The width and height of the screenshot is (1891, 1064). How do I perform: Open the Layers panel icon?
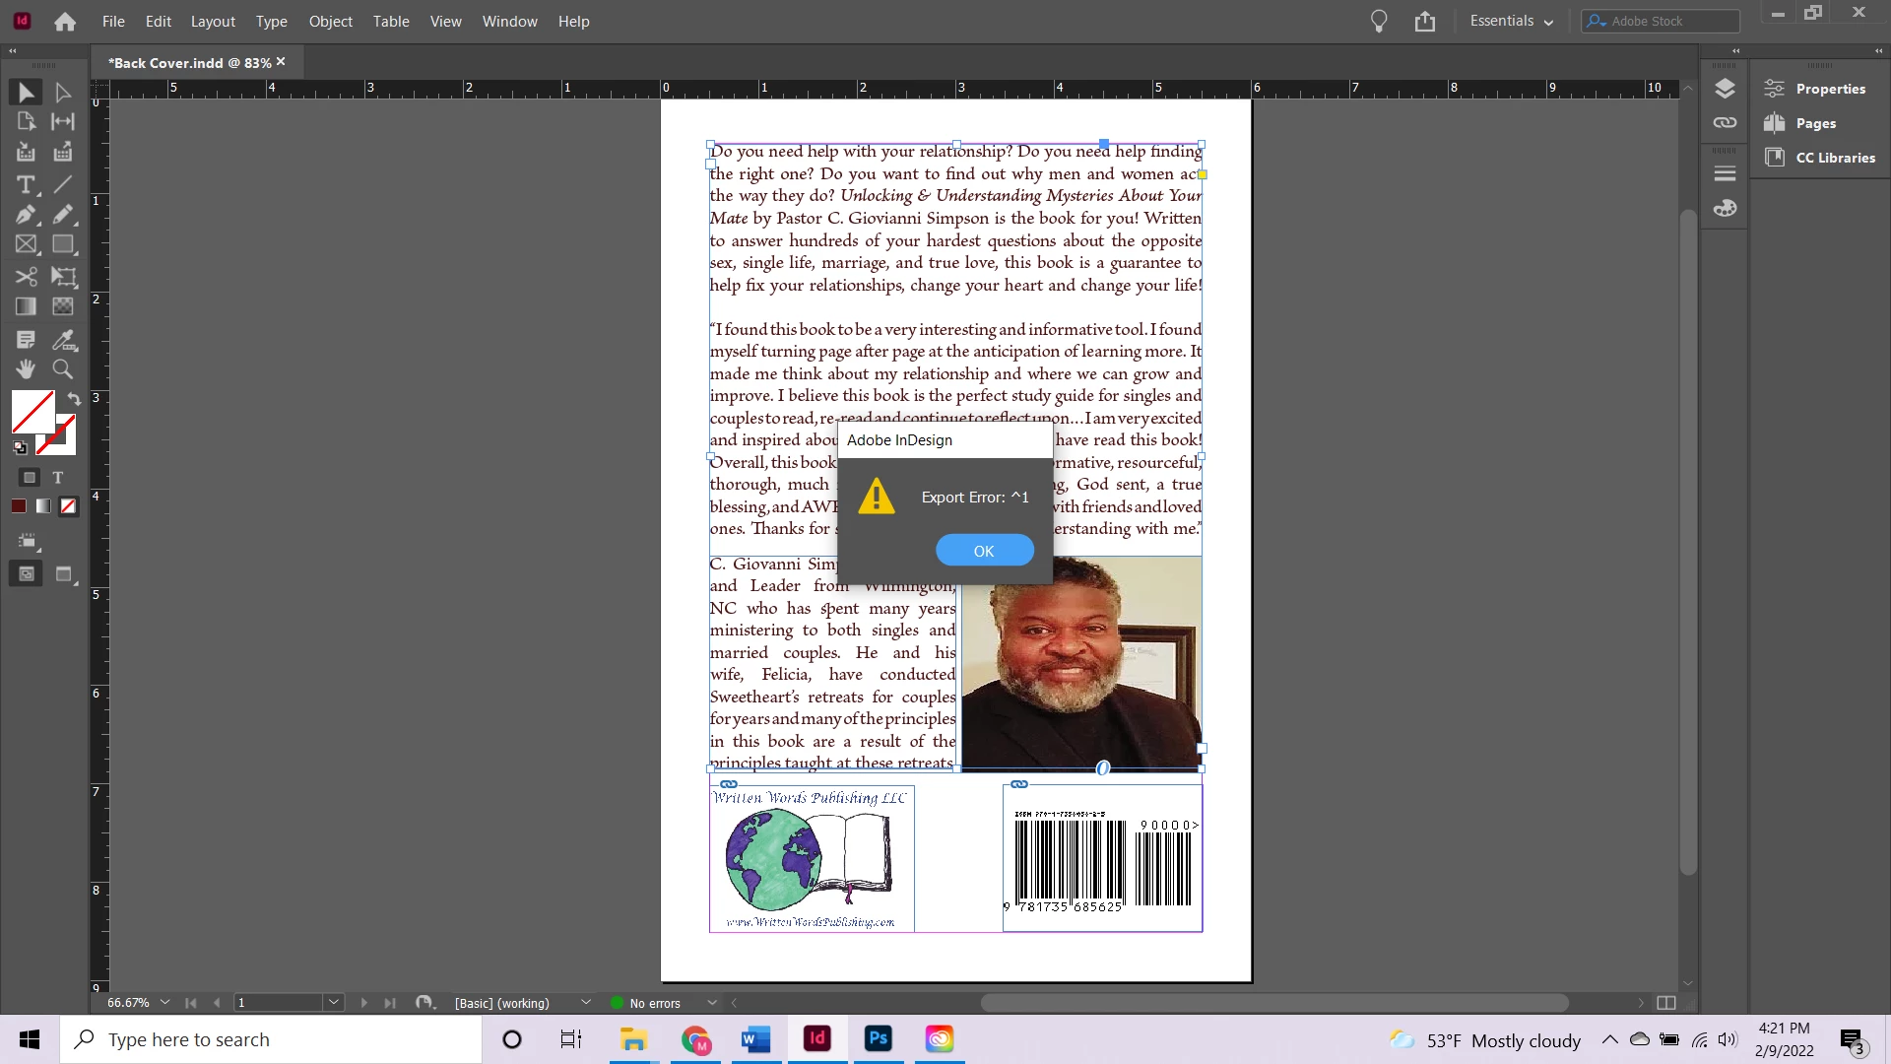click(x=1725, y=89)
